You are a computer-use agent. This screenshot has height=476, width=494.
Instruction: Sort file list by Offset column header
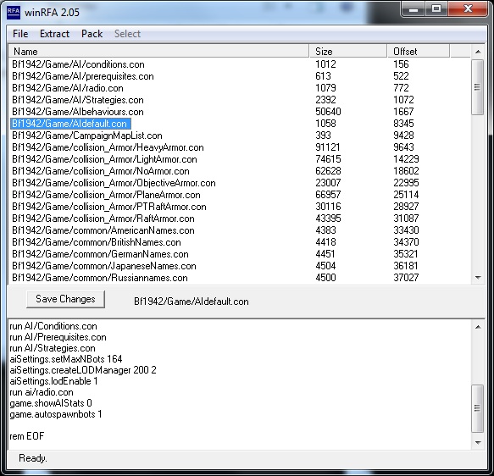coord(419,52)
